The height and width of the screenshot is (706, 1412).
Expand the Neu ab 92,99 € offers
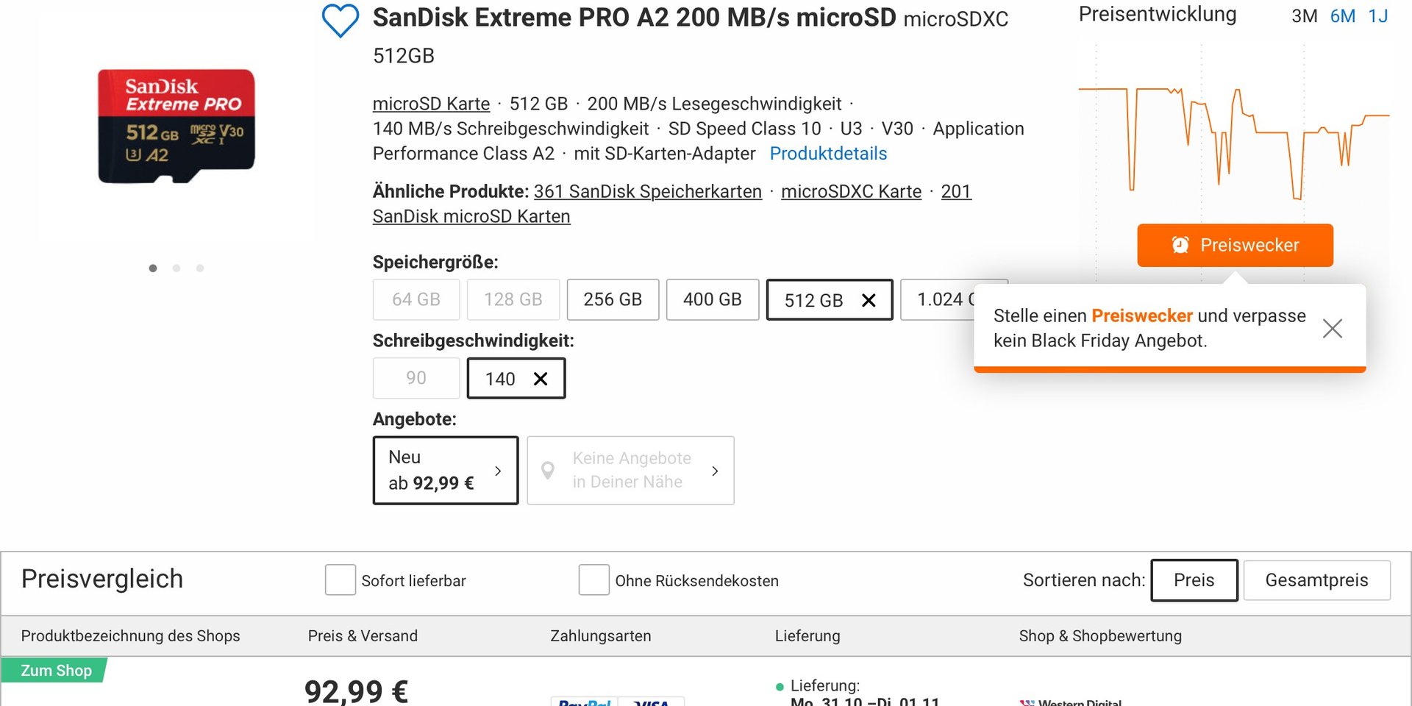click(x=446, y=471)
